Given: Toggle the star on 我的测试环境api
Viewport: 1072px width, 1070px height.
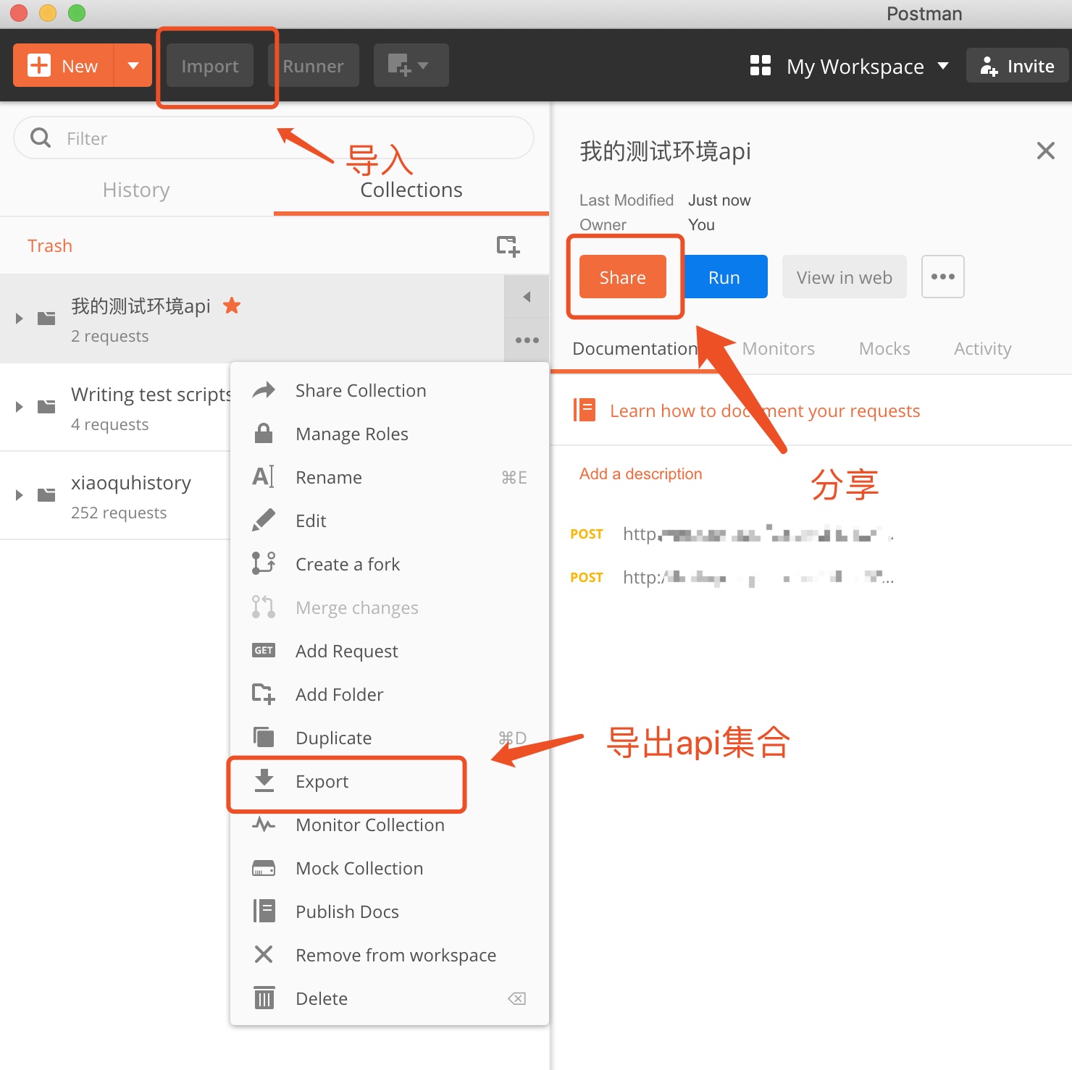Looking at the screenshot, I should point(232,306).
